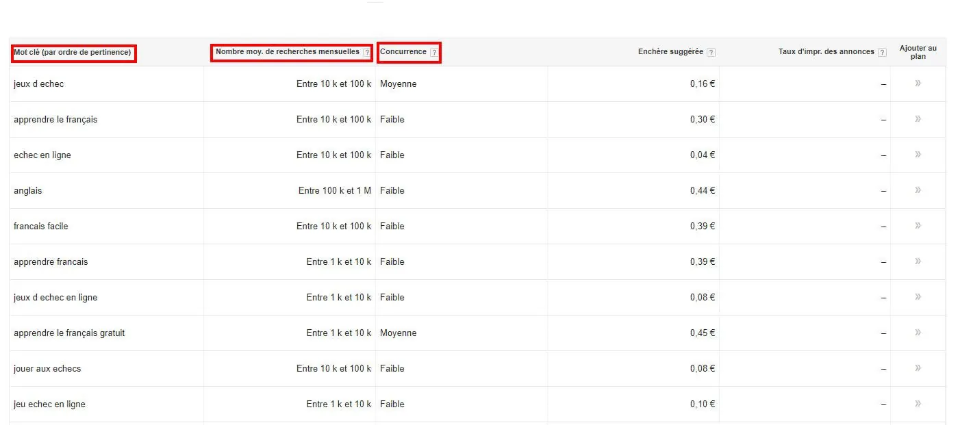Select keyword "apprendre le français gratuit"
The width and height of the screenshot is (958, 425).
(x=69, y=333)
